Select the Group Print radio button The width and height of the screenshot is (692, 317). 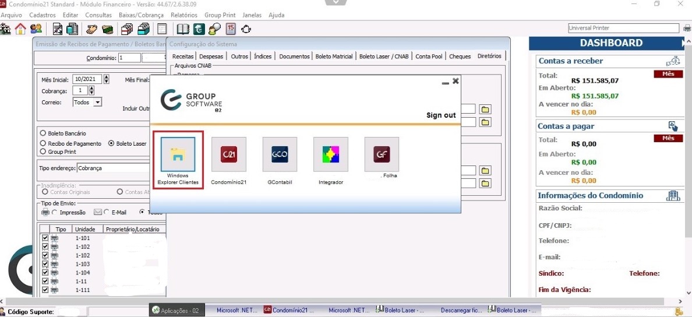pos(43,152)
